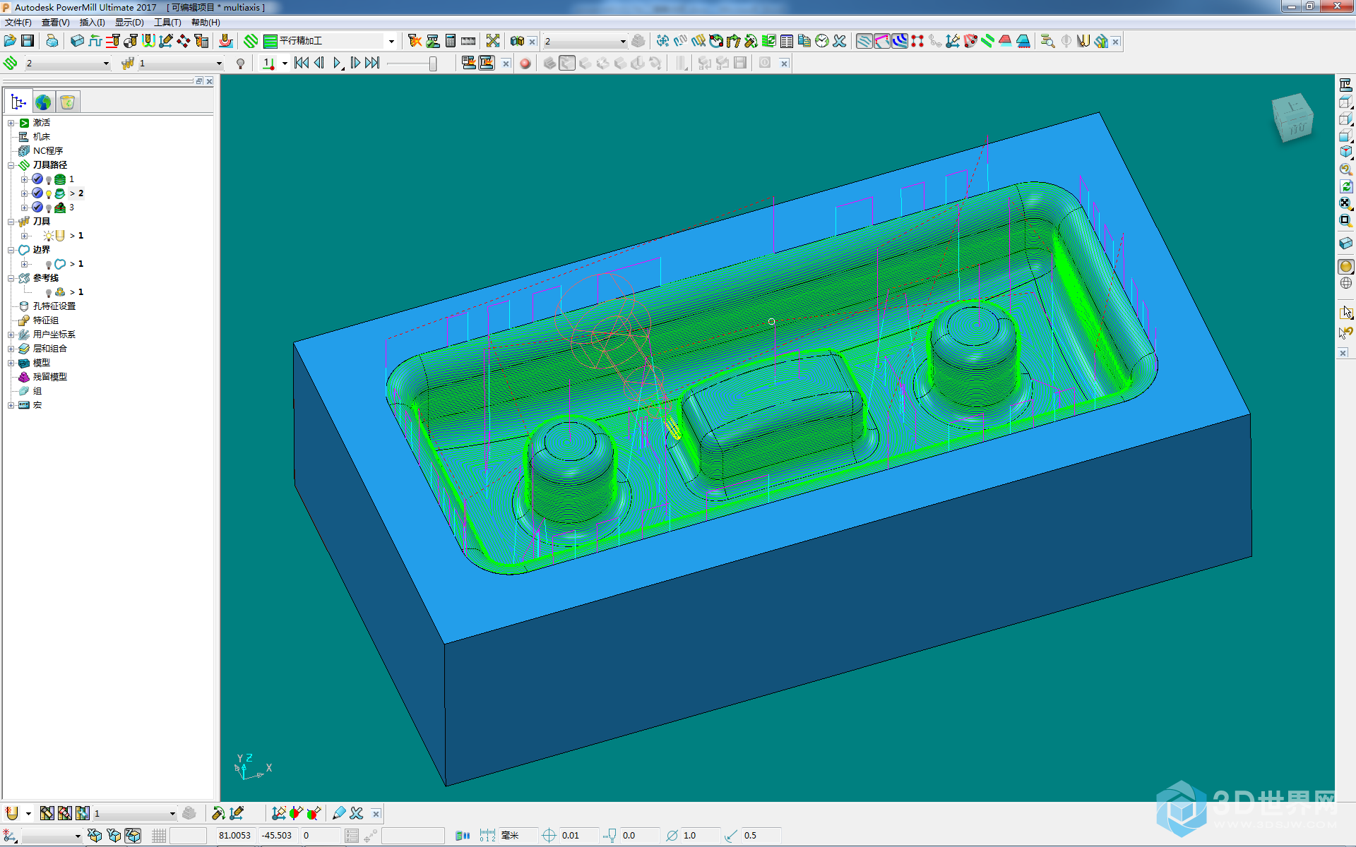Expand the 用户坐标系 tree node
Image resolution: width=1356 pixels, height=847 pixels.
coord(11,335)
